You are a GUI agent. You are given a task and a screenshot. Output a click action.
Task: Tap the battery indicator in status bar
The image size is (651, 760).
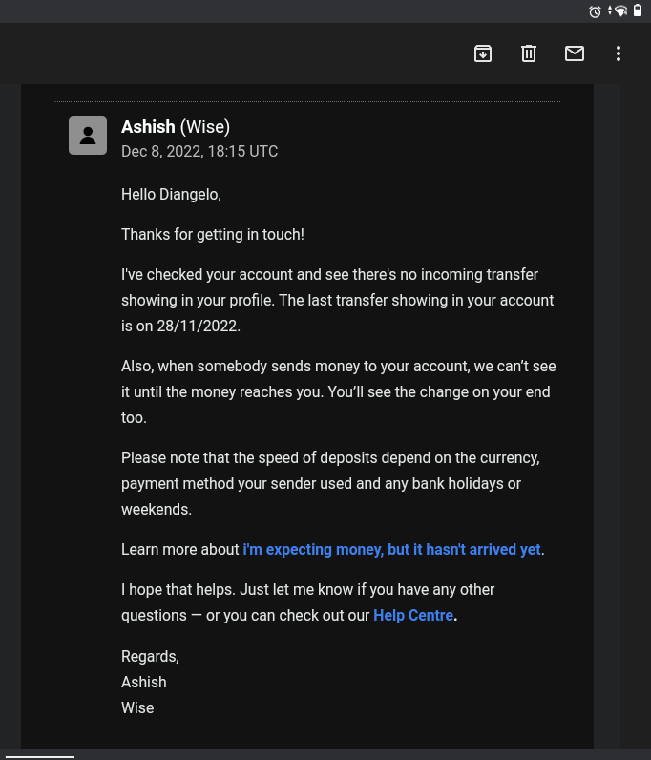(x=638, y=11)
